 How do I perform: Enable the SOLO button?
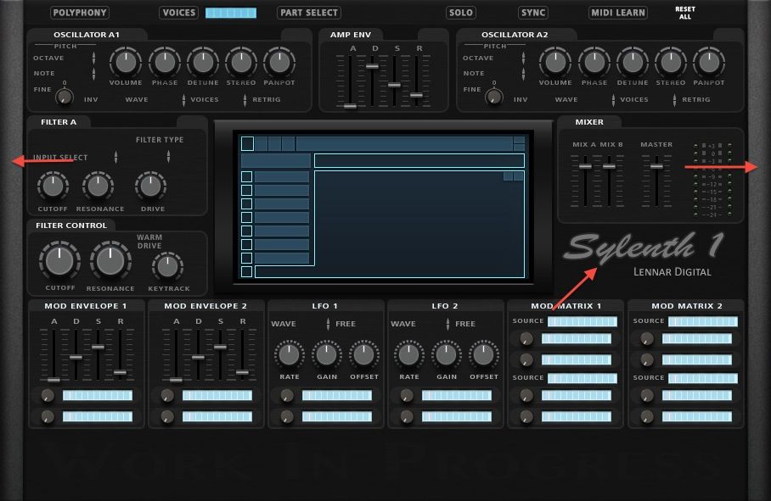461,13
